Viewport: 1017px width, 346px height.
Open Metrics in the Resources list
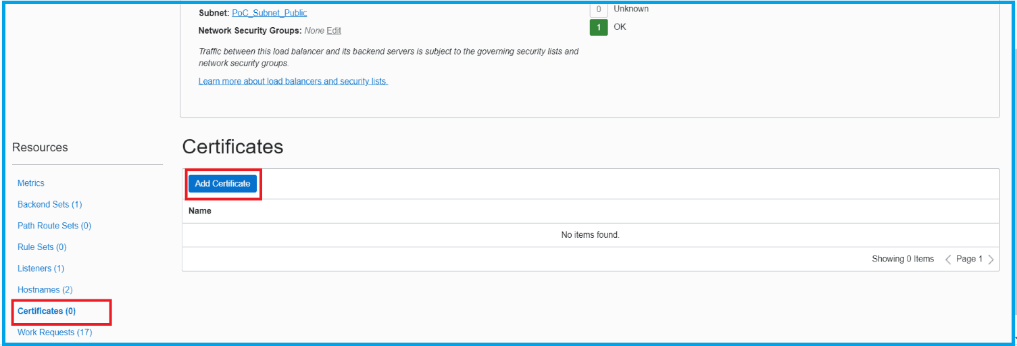tap(31, 183)
